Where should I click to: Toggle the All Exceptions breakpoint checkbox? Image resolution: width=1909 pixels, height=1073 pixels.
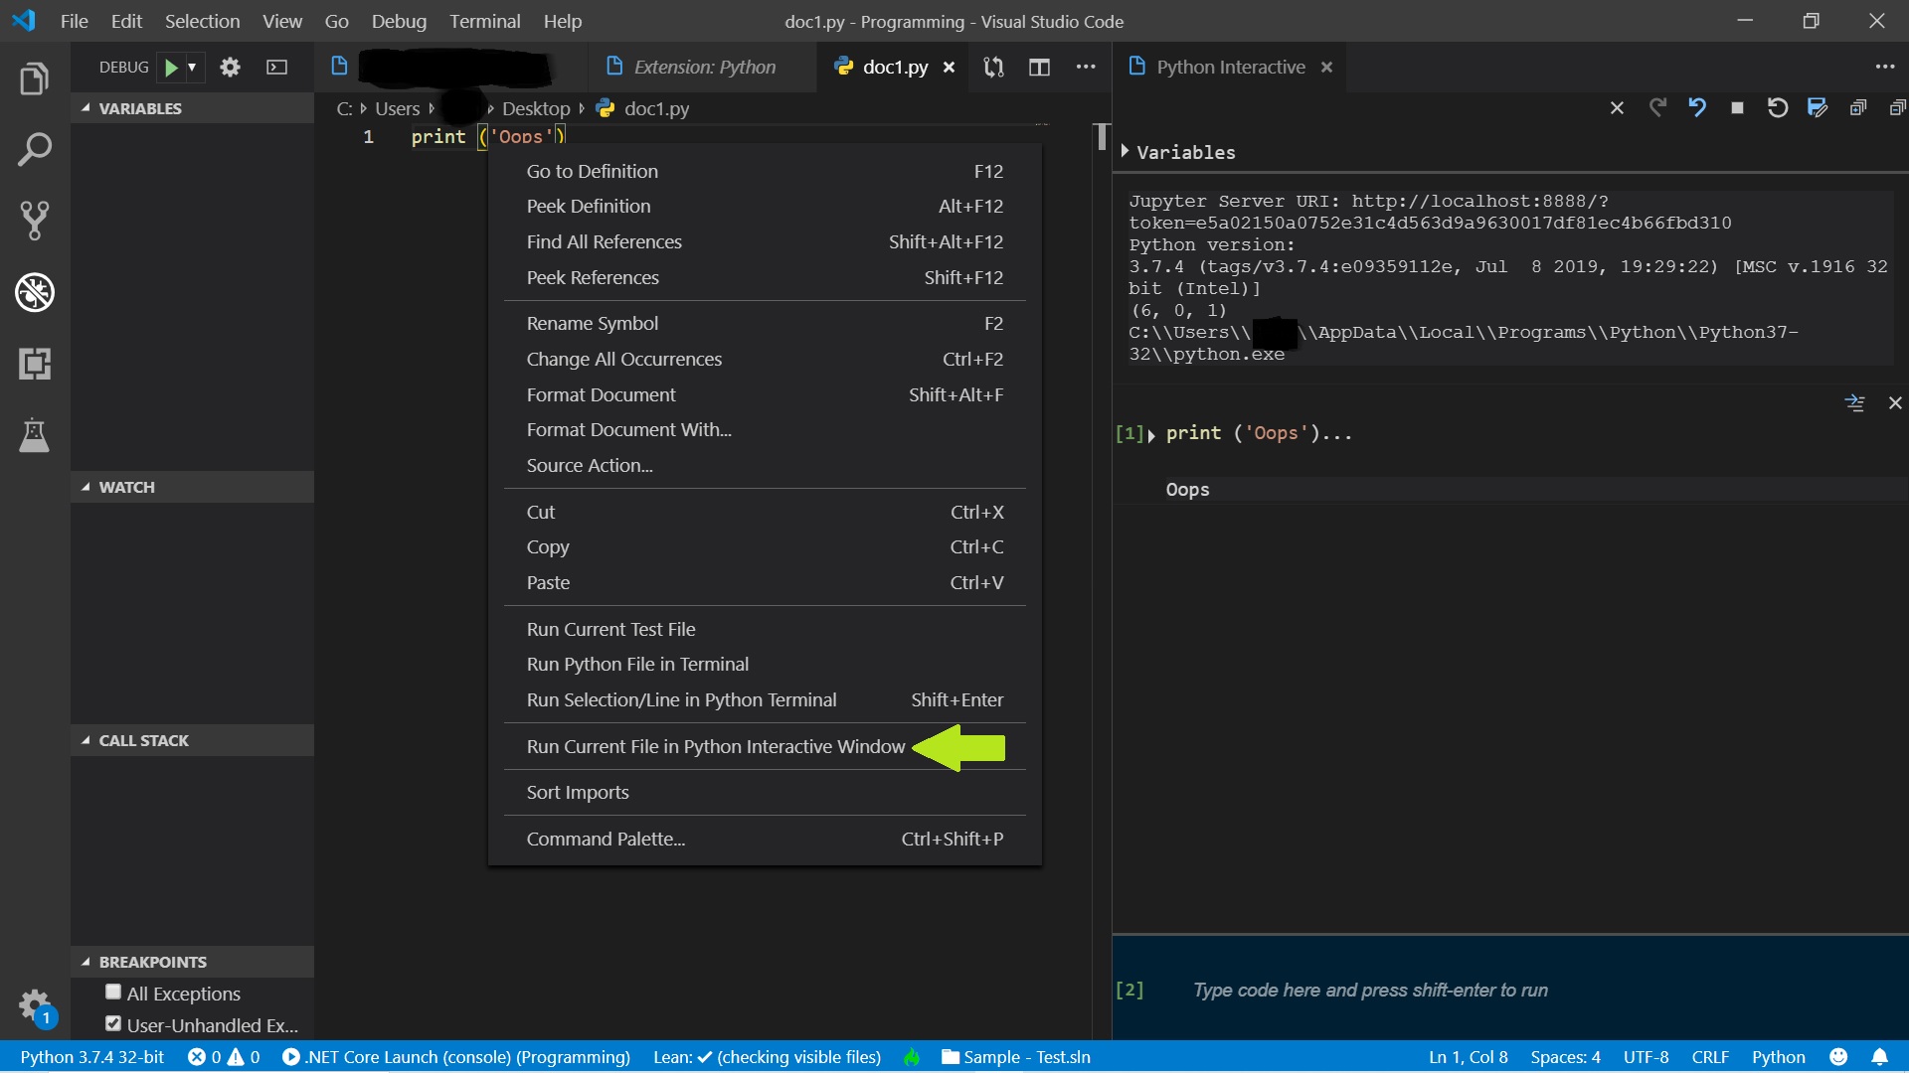(x=113, y=992)
